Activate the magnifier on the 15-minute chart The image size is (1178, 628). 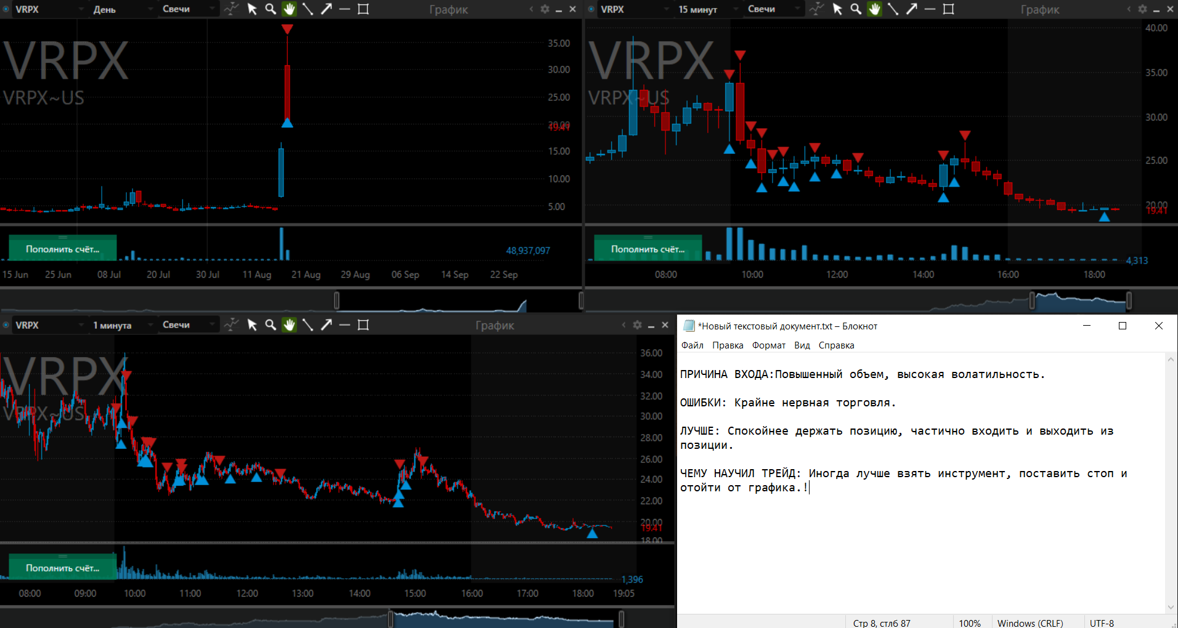click(x=856, y=9)
